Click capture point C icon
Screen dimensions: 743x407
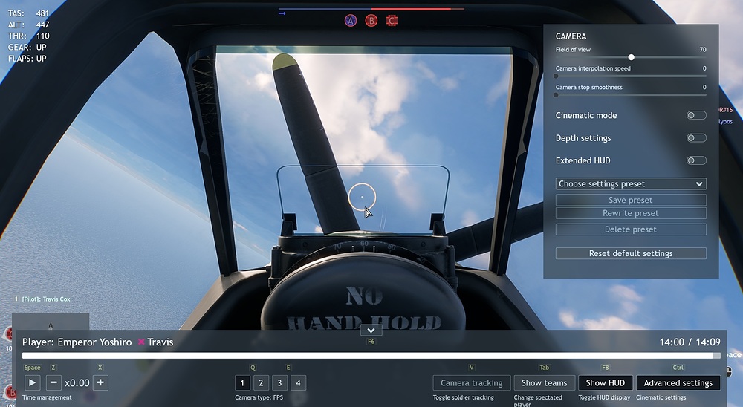[x=392, y=20]
